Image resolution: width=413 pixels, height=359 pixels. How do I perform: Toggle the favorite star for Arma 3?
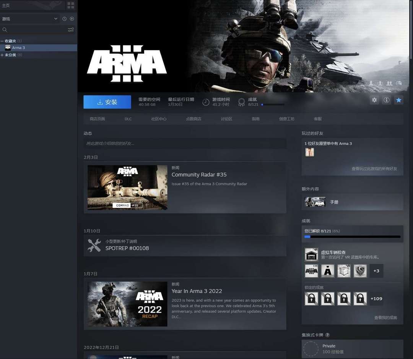click(x=398, y=100)
